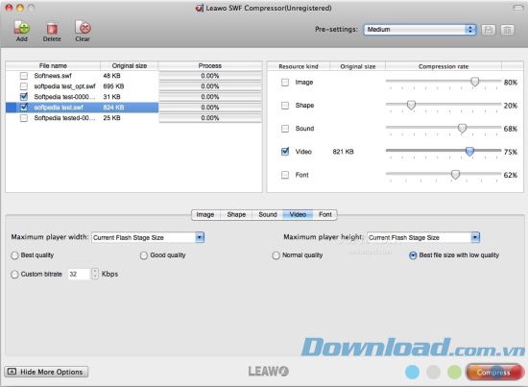The height and width of the screenshot is (387, 528).
Task: Enable the Font resource checkbox
Action: point(285,175)
